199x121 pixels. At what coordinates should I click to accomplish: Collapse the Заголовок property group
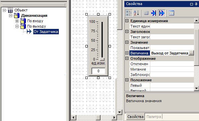tap(127, 32)
